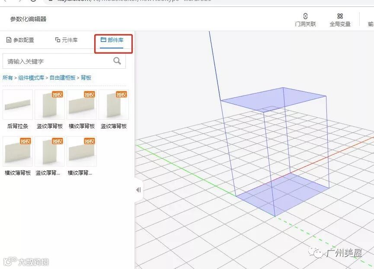
Task: Select the 竖纹厚背板 thumbnail in first row
Action: pos(50,105)
